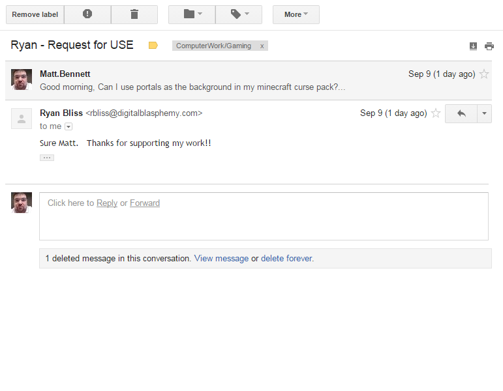Click the Report spam icon
Screen dimensions: 503x391
(x=87, y=14)
